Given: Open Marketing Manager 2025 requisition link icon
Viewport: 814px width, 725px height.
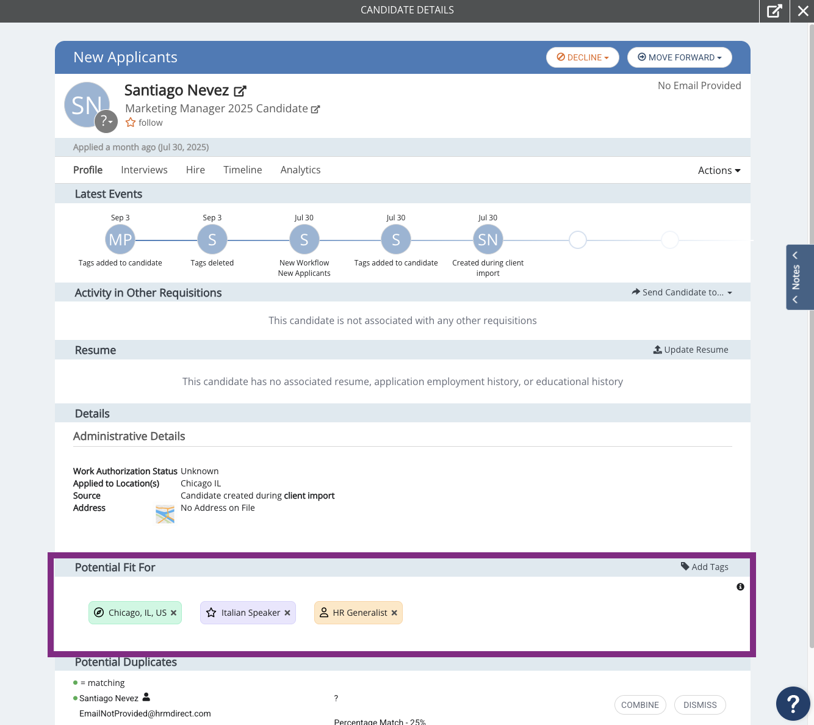Looking at the screenshot, I should (315, 109).
